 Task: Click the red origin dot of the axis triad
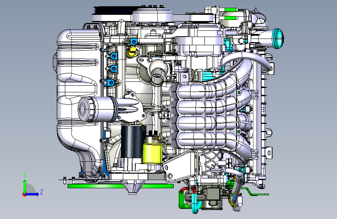click(x=24, y=194)
